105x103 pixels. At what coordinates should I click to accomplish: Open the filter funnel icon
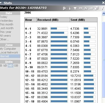coord(75,8)
